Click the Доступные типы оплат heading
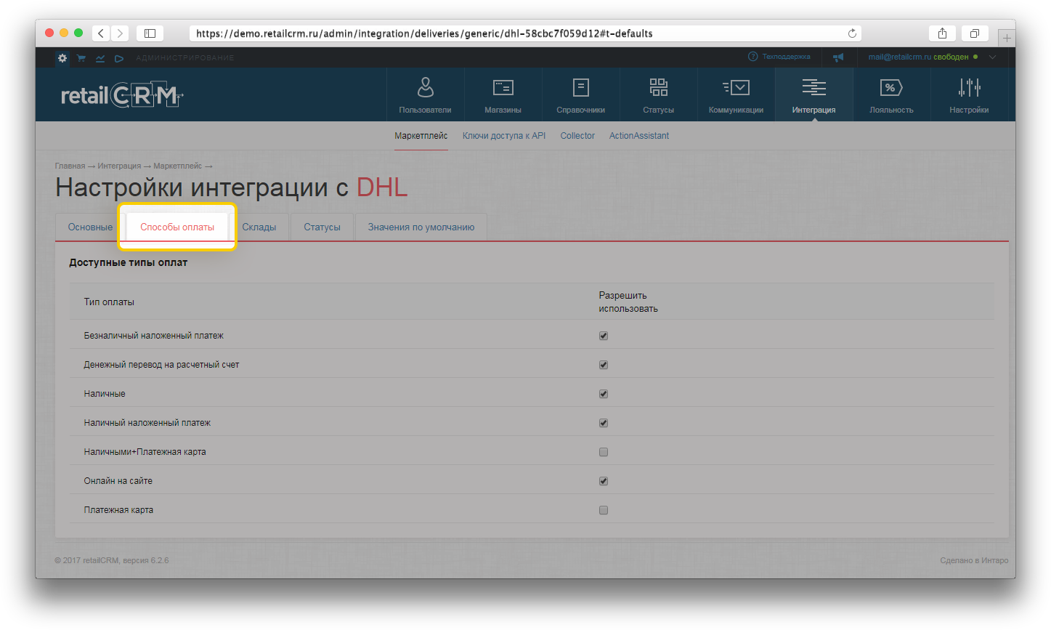This screenshot has height=630, width=1051. point(129,262)
